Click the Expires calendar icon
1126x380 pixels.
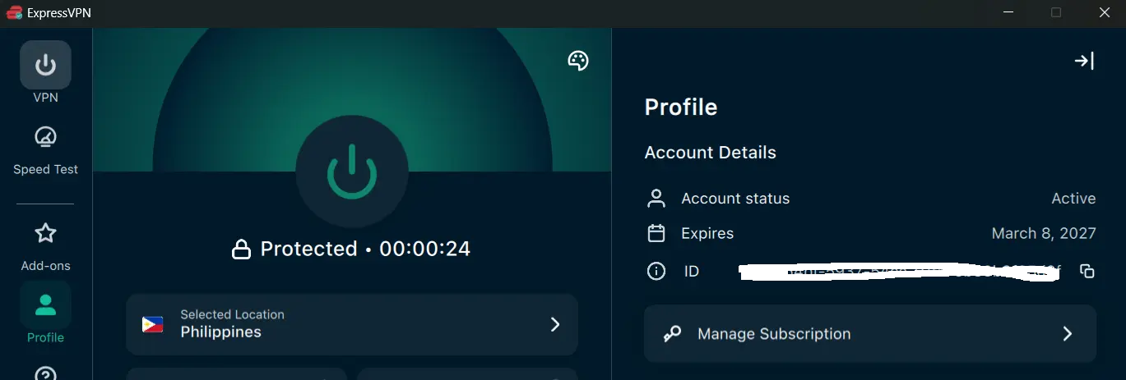click(x=656, y=233)
